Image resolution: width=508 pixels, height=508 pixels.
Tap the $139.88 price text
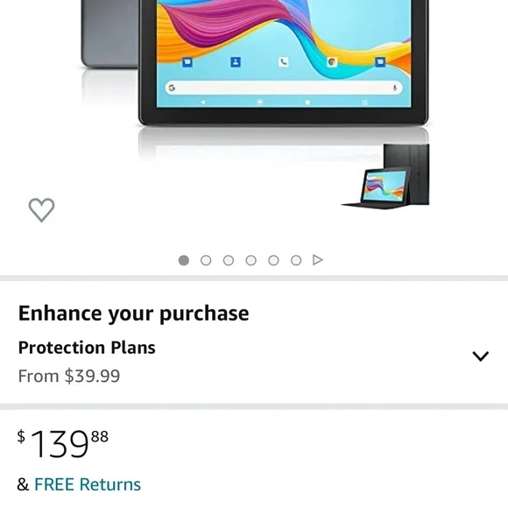pos(63,443)
